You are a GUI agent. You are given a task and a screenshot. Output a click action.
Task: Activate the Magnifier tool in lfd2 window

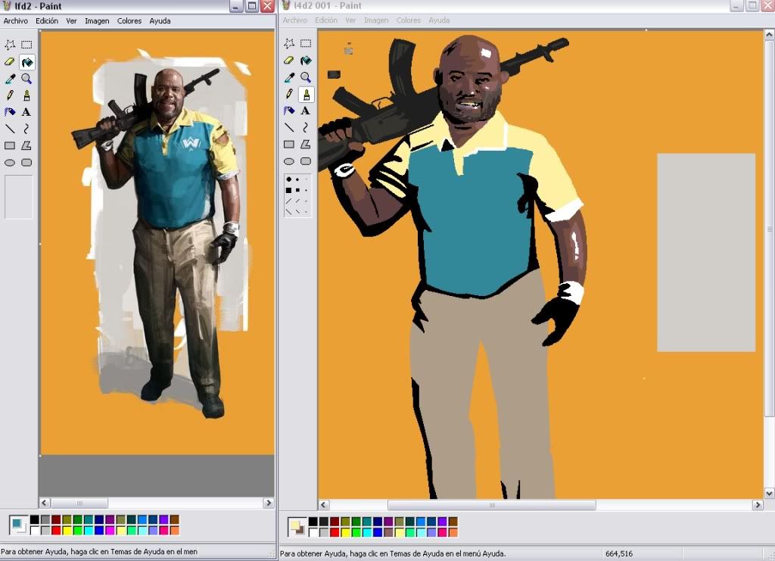(x=26, y=79)
